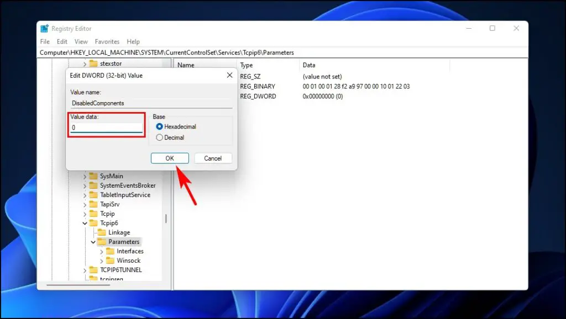Image resolution: width=566 pixels, height=319 pixels.
Task: Confirm the DWORD value with OK
Action: tap(170, 158)
